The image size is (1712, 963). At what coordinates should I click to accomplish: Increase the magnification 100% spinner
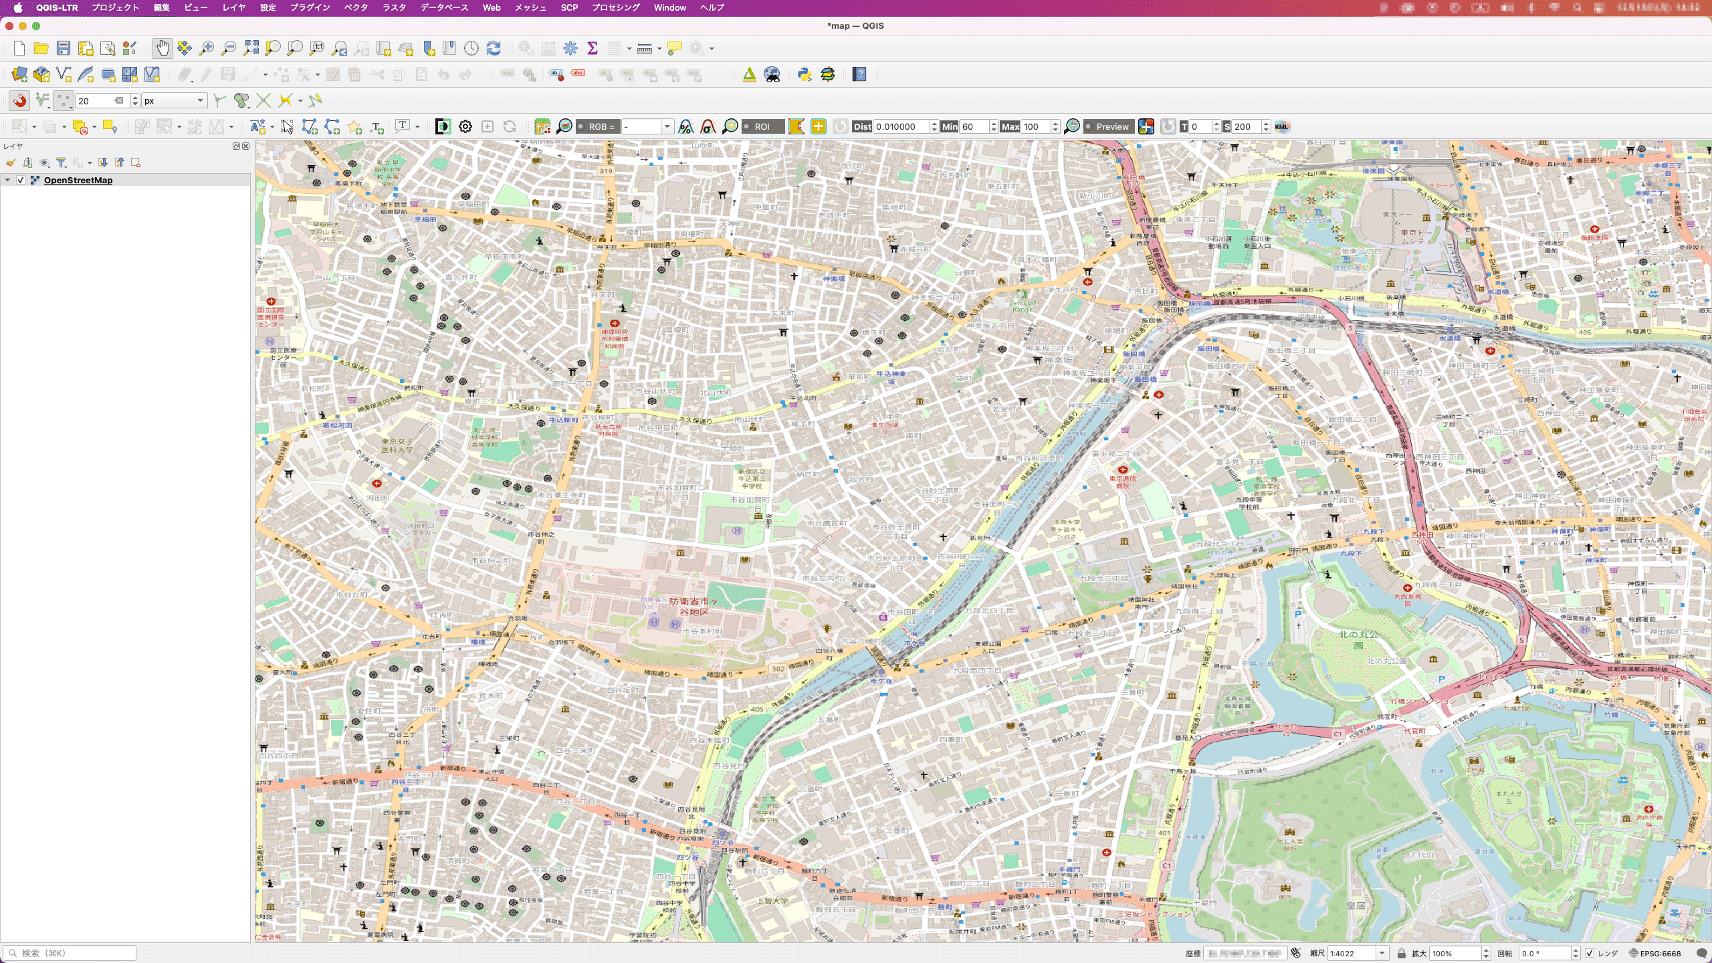[1486, 950]
